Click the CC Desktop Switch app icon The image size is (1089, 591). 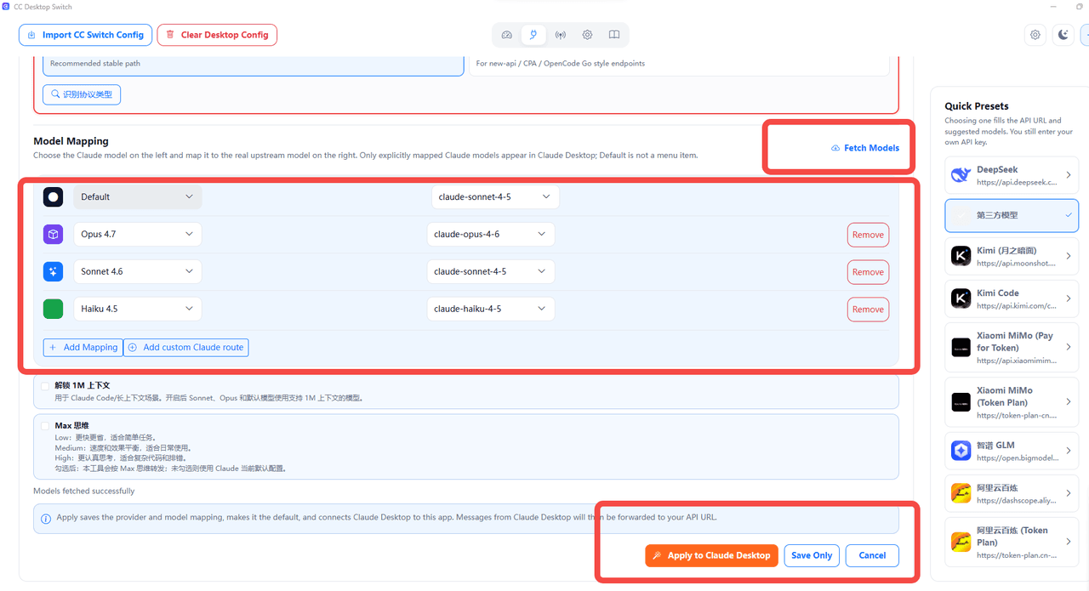pos(6,6)
